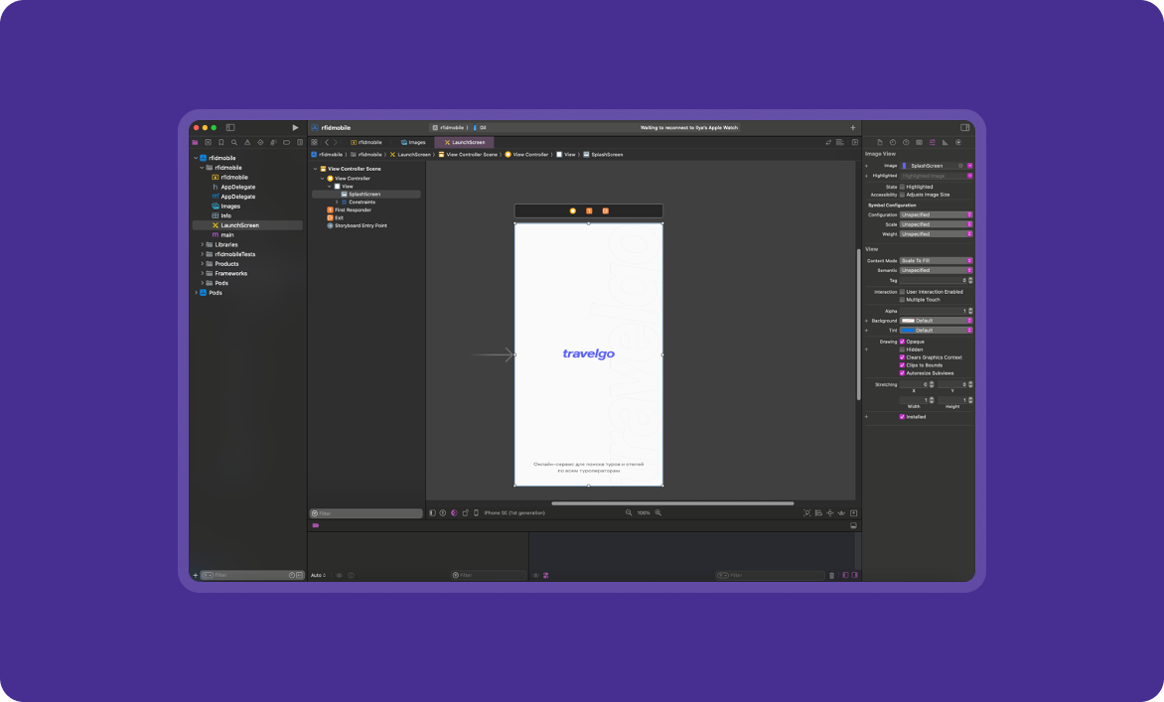1164x702 pixels.
Task: Zoom in on the storyboard canvas
Action: (x=657, y=512)
